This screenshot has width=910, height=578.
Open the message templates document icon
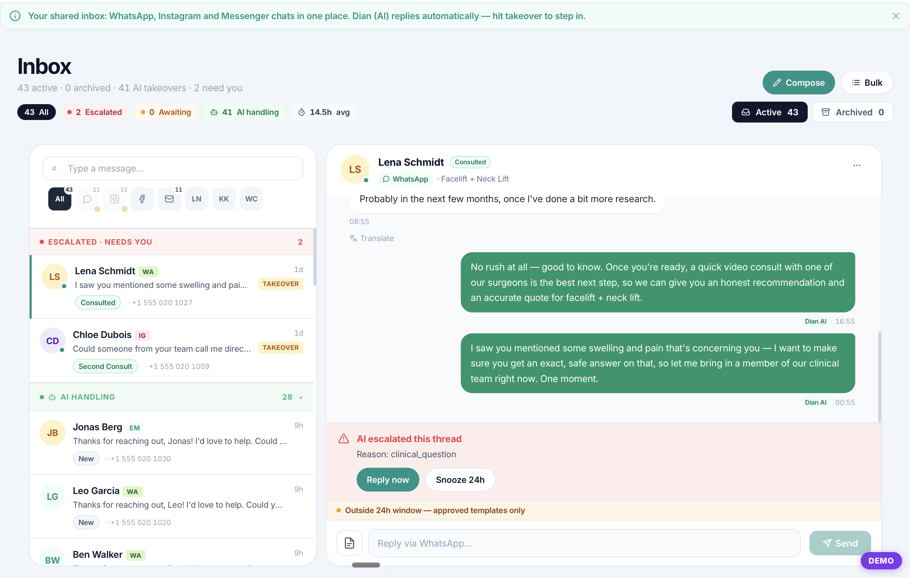click(349, 543)
